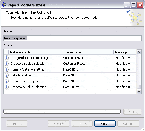The image size is (145, 131).
Task: Click the progress bar
Action: (x=62, y=111)
